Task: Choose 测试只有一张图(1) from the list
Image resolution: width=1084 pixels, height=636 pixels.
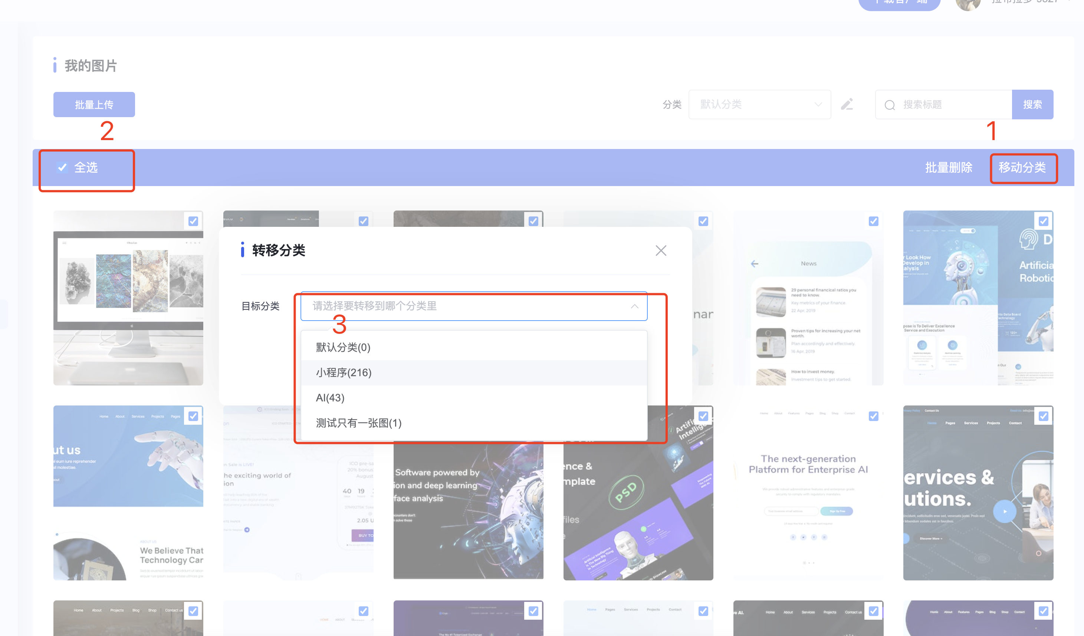Action: coord(474,423)
